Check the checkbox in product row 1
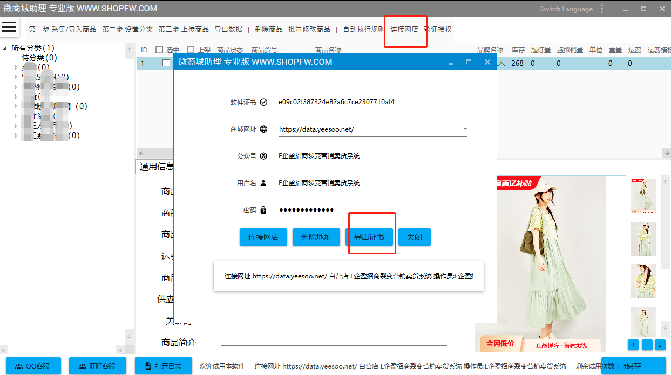671x375 pixels. click(x=166, y=63)
